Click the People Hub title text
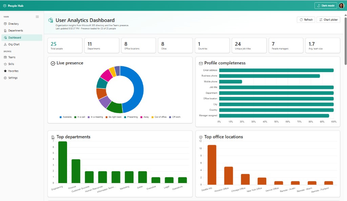Screen dimensions: 347x201 [x=16, y=6]
